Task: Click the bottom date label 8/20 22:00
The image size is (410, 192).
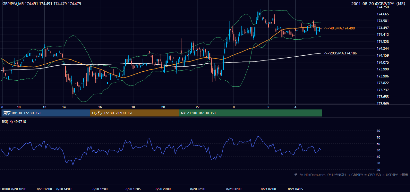Action: 198,189
